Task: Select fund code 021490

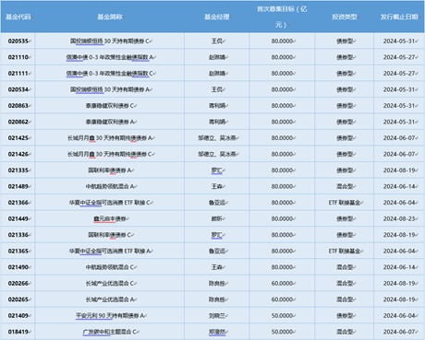Action: tap(18, 267)
